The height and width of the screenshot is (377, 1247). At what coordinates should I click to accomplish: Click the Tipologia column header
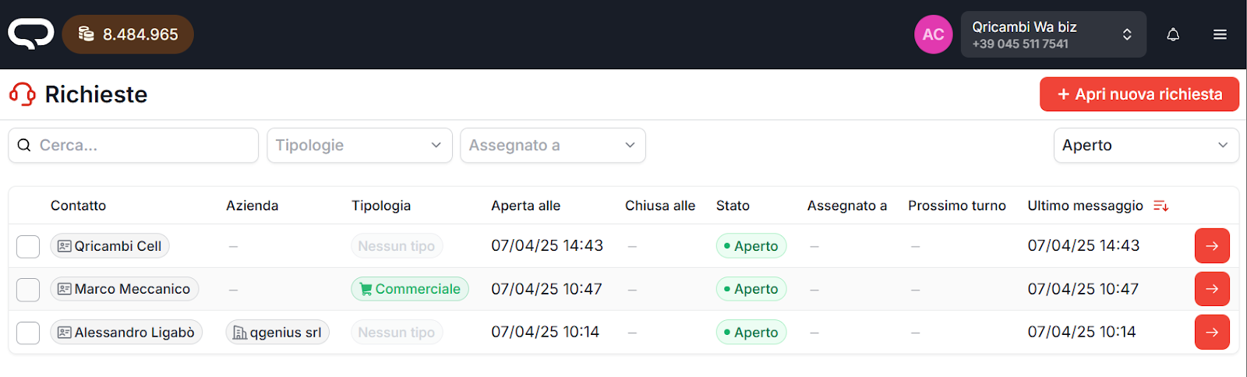point(381,206)
